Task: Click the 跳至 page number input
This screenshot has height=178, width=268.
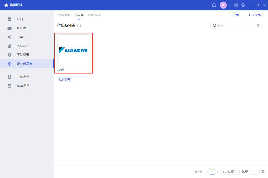Action: (x=254, y=172)
